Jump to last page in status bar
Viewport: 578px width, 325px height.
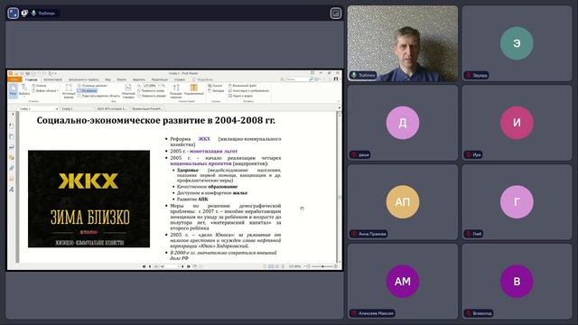click(189, 266)
